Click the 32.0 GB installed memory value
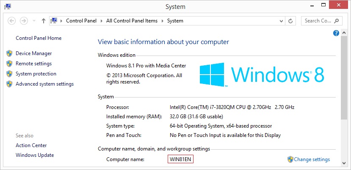Image resolution: width=351 pixels, height=170 pixels. coord(196,117)
